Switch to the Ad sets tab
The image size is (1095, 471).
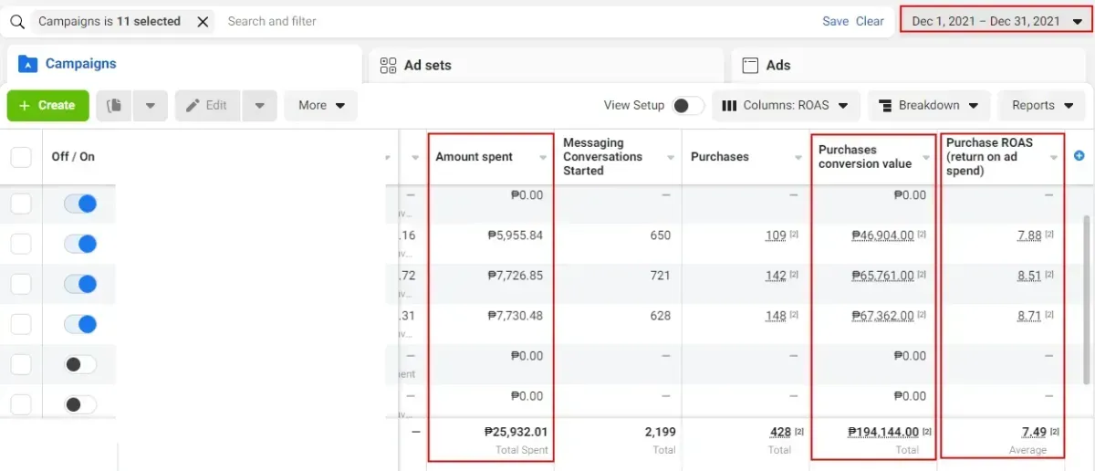click(547, 66)
